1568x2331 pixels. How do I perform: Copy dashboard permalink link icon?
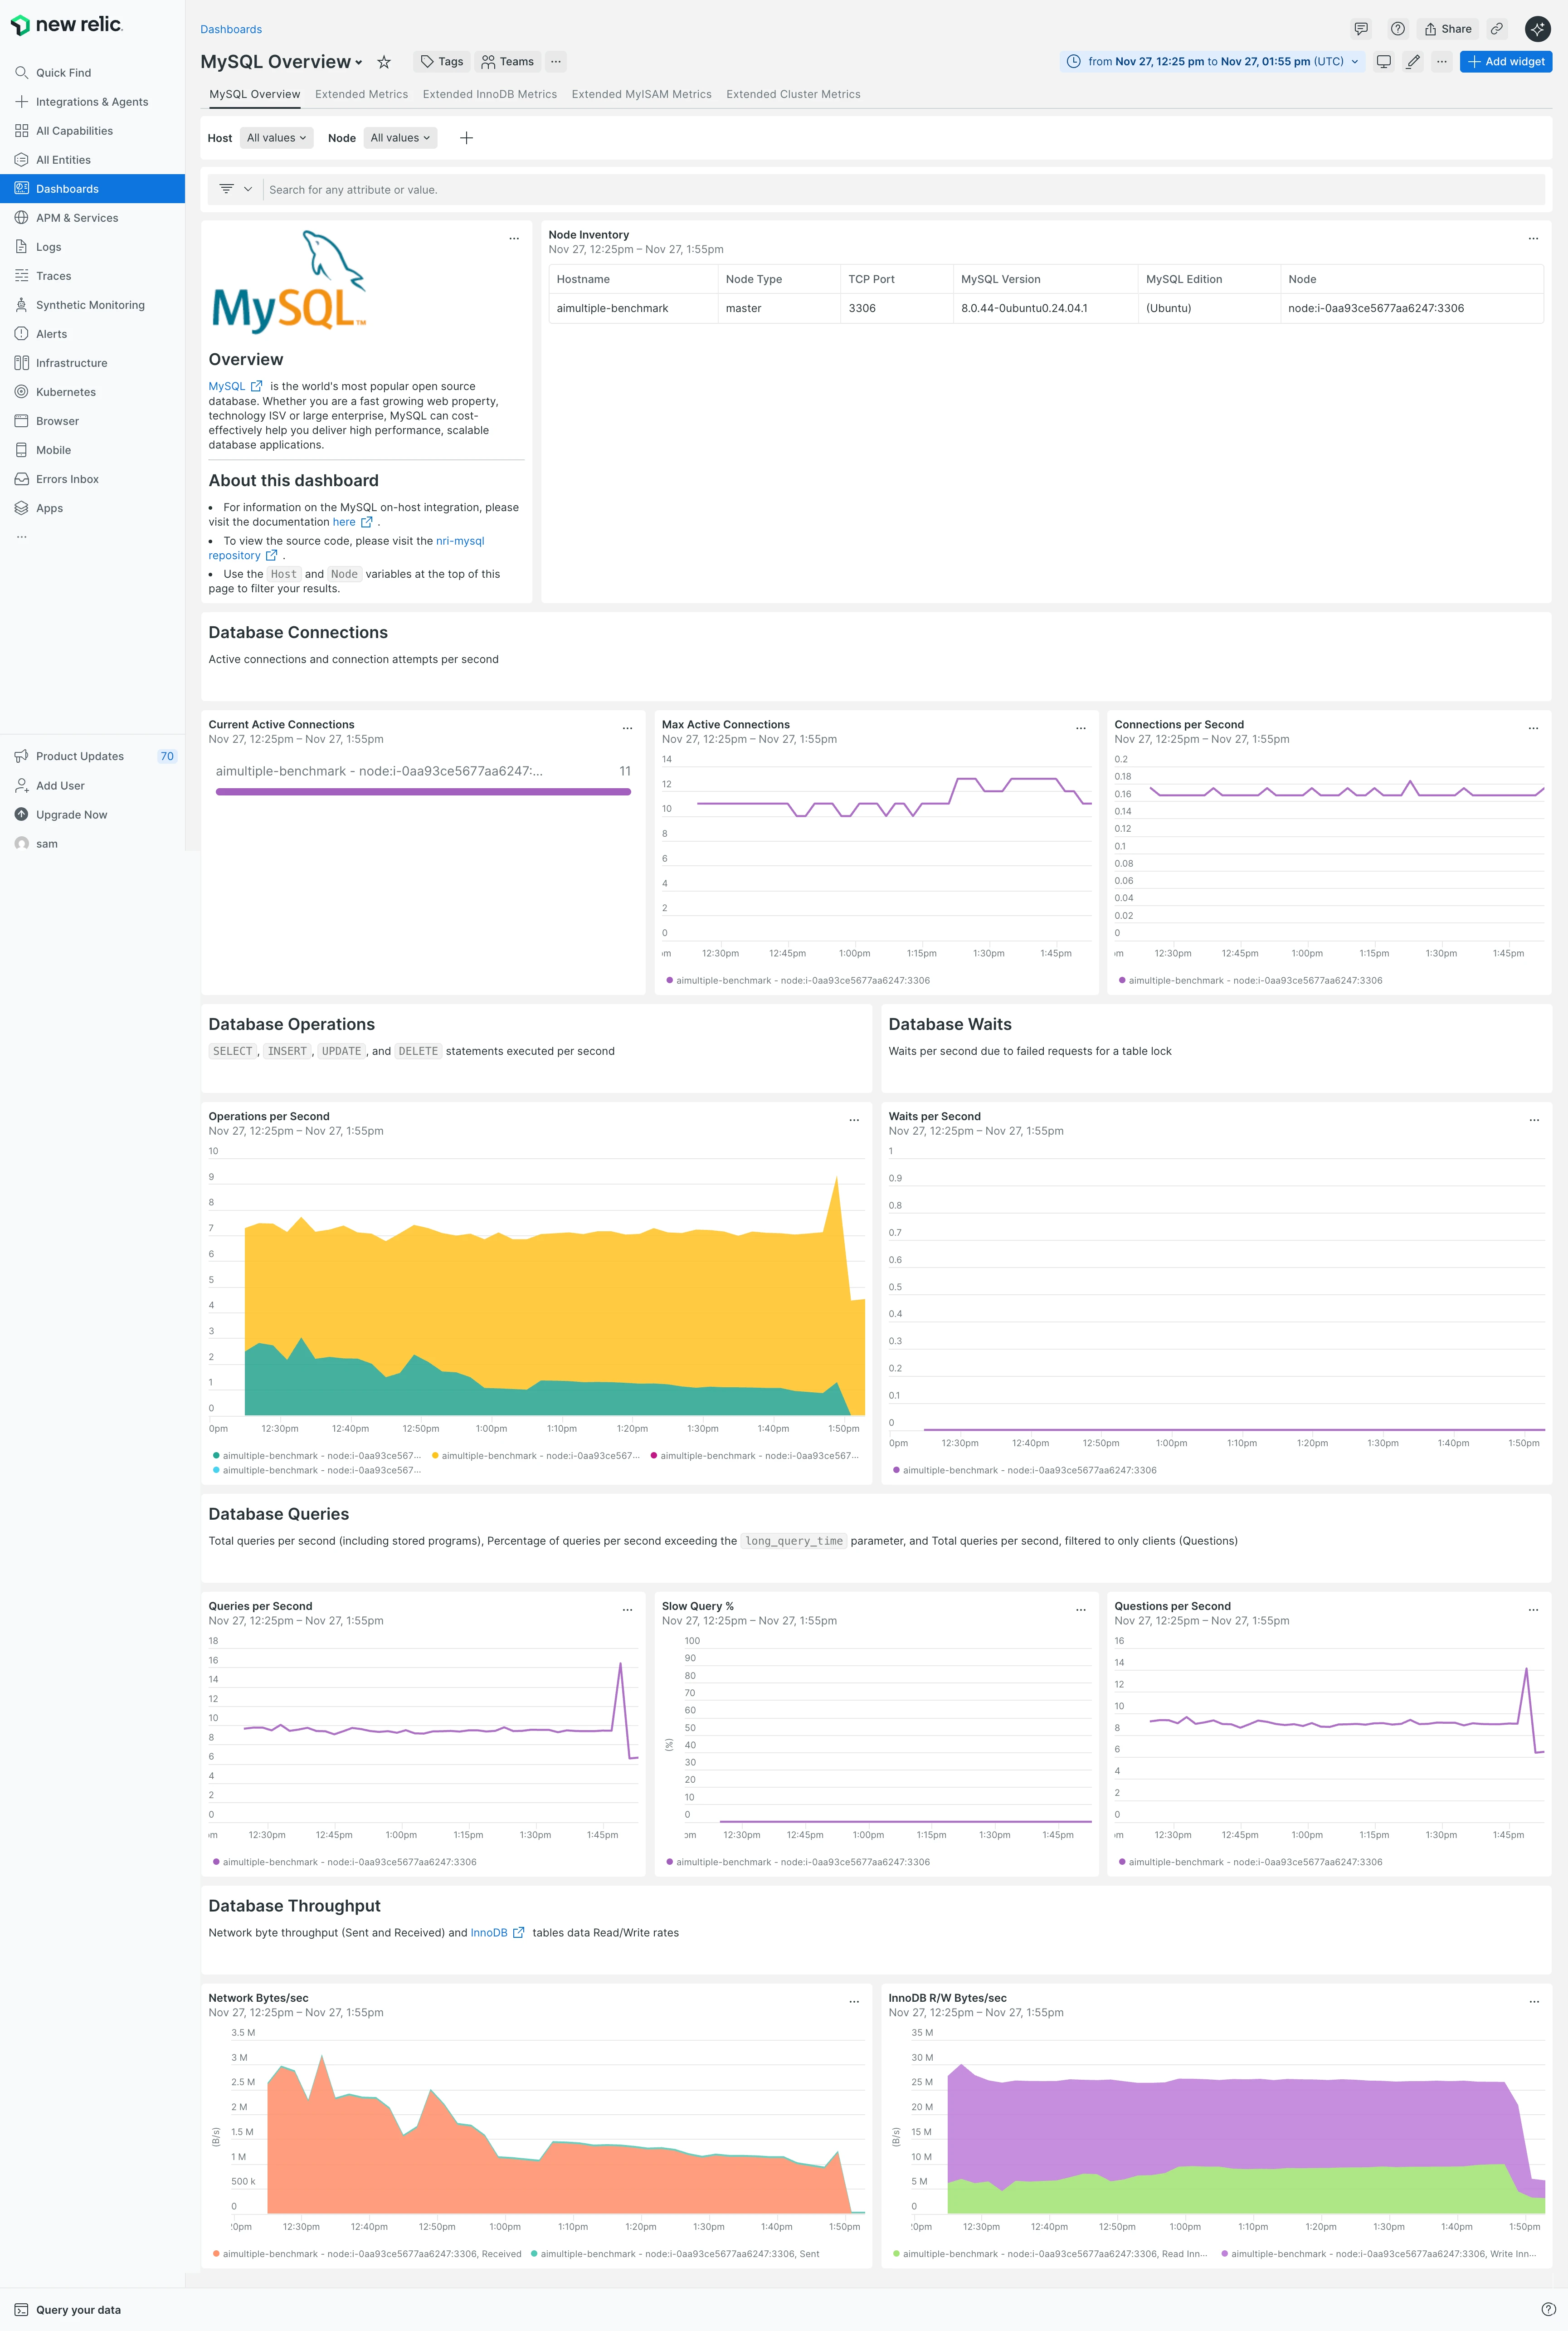pos(1497,29)
